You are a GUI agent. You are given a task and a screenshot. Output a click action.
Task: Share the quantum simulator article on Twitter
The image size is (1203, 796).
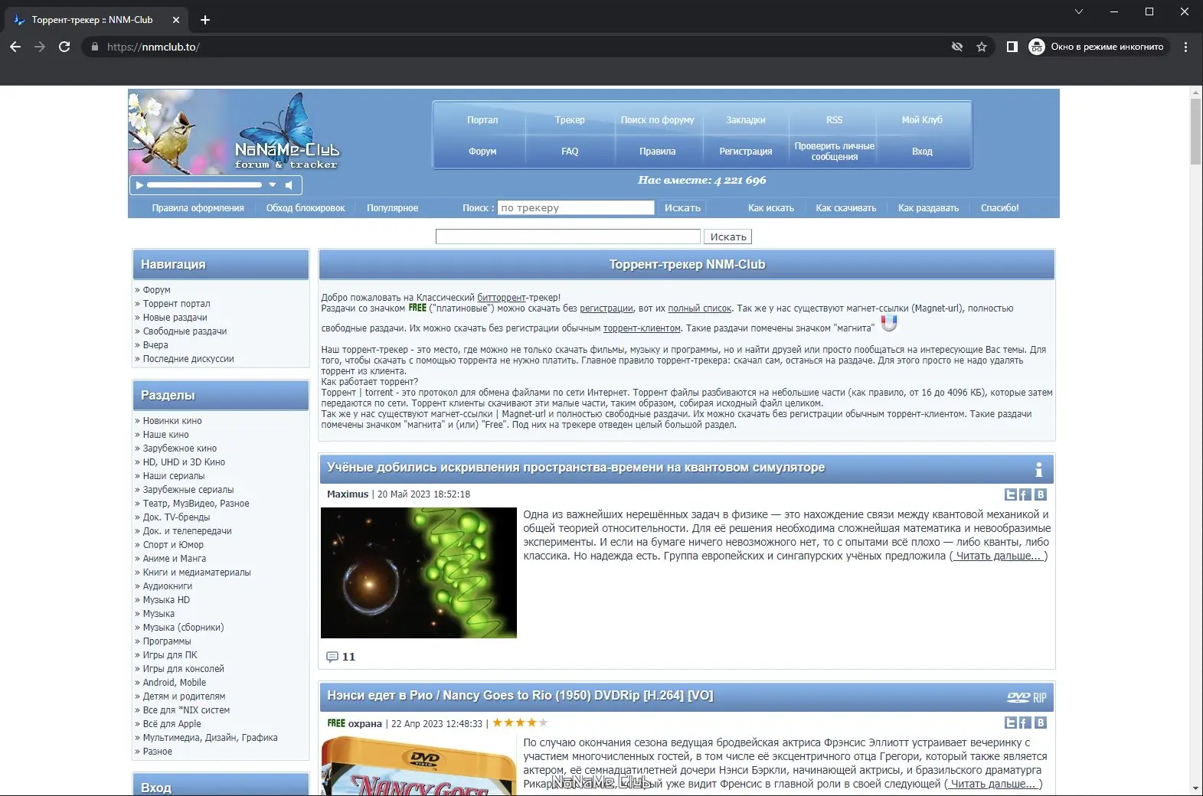1011,494
